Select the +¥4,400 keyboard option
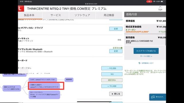Screen dimensions: 184x103 click(112, 86)
